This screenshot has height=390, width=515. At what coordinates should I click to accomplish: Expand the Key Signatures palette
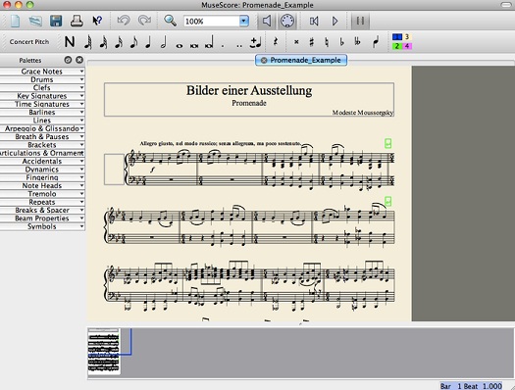pos(42,96)
